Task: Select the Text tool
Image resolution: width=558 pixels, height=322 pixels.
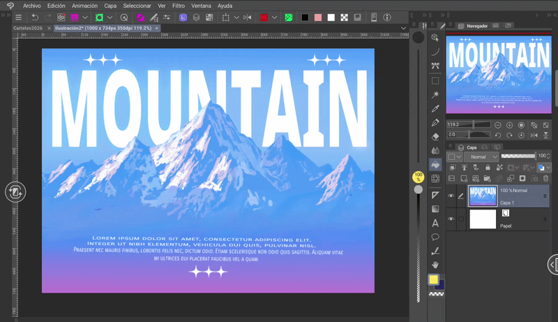Action: coord(435,223)
